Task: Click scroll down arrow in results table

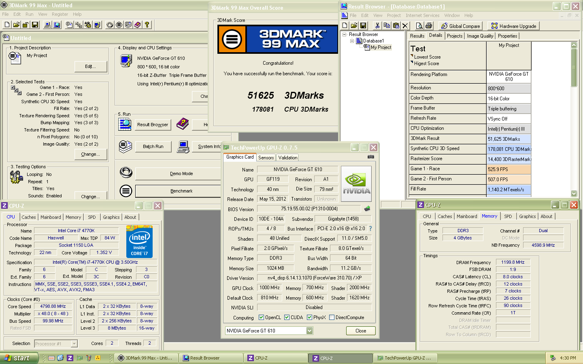Action: point(574,193)
